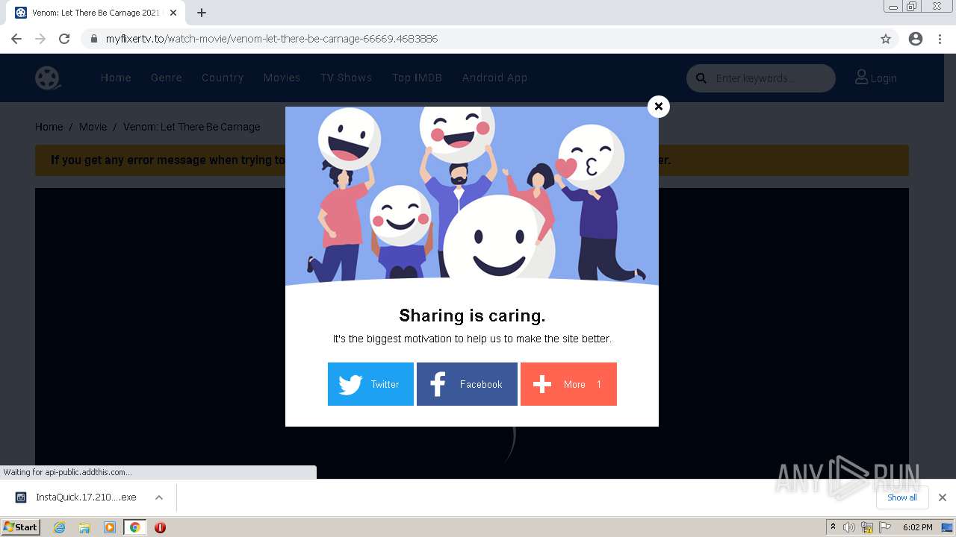
Task: Open the Windows Start menu
Action: 21,527
